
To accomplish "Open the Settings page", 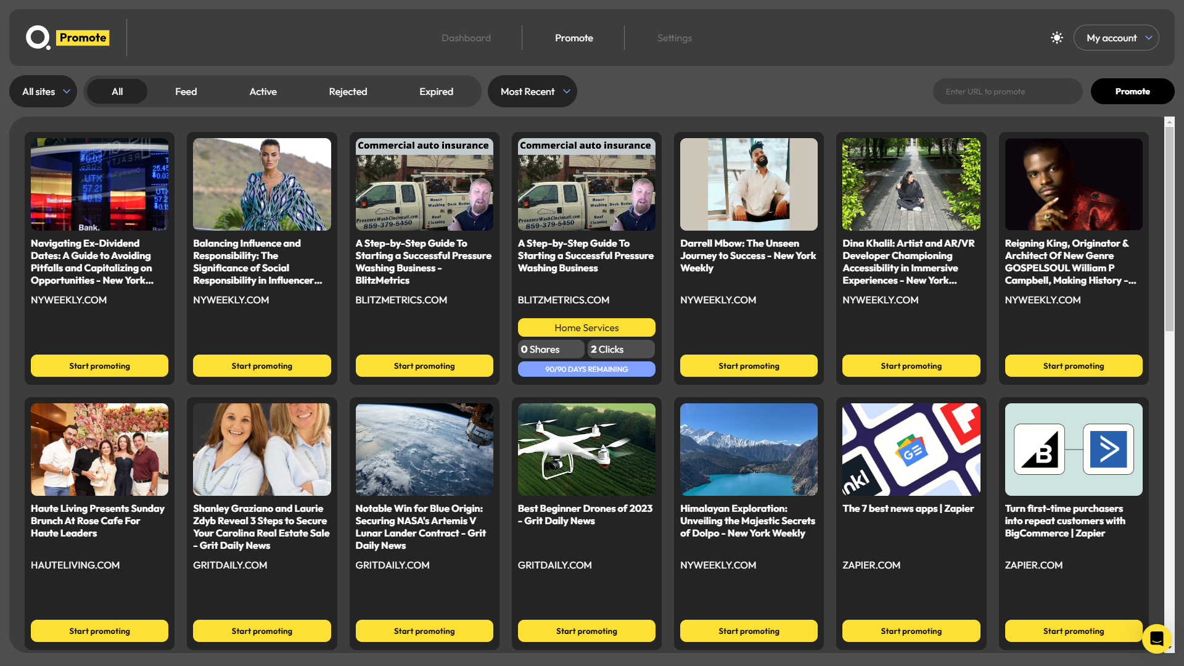I will point(675,38).
